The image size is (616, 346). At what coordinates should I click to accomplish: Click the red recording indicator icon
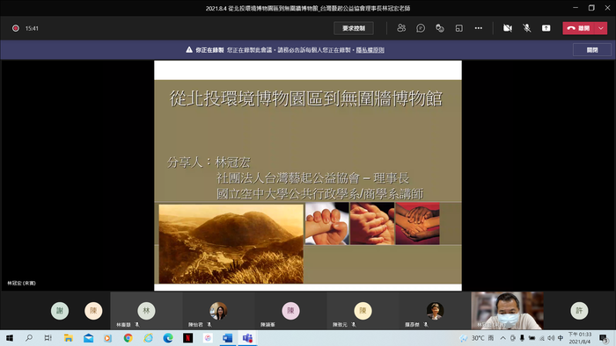click(16, 28)
